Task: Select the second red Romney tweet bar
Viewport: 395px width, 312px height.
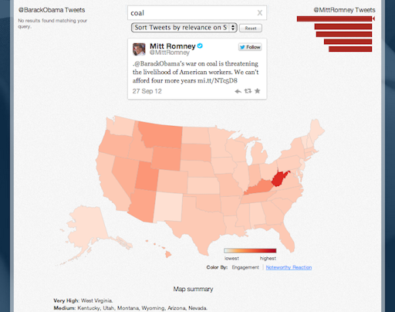Action: click(x=343, y=26)
